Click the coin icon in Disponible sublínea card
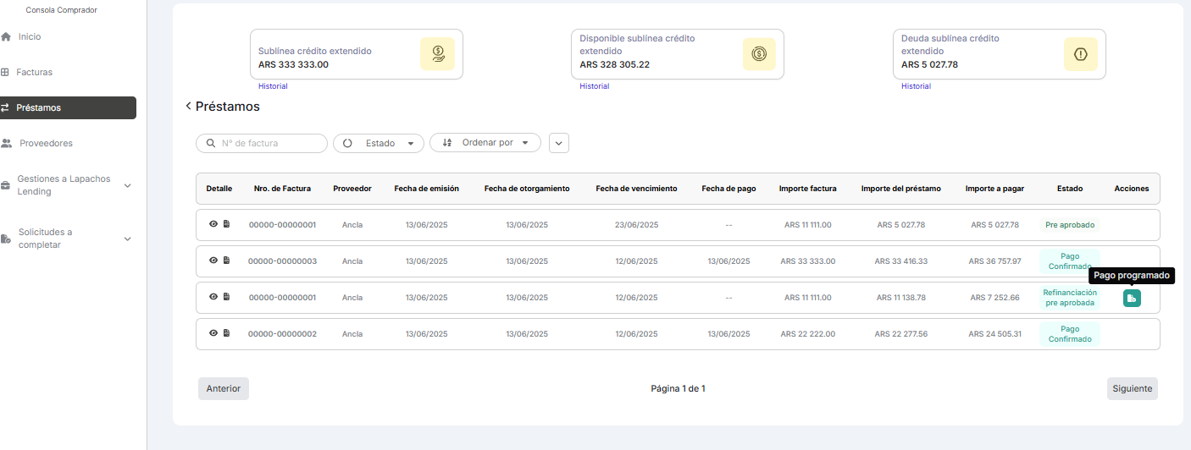Screen dimensions: 1191x450 coord(759,54)
